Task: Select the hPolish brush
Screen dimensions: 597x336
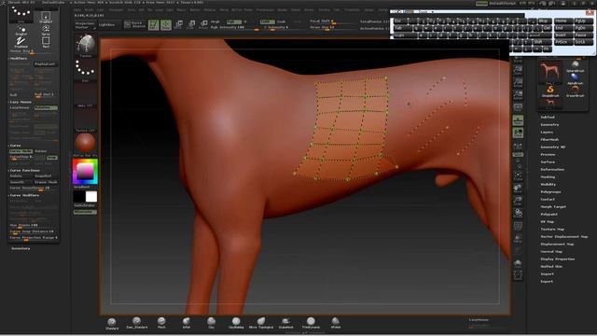Action: click(x=336, y=323)
